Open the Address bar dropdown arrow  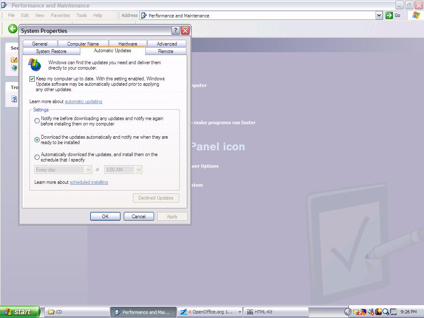[379, 15]
